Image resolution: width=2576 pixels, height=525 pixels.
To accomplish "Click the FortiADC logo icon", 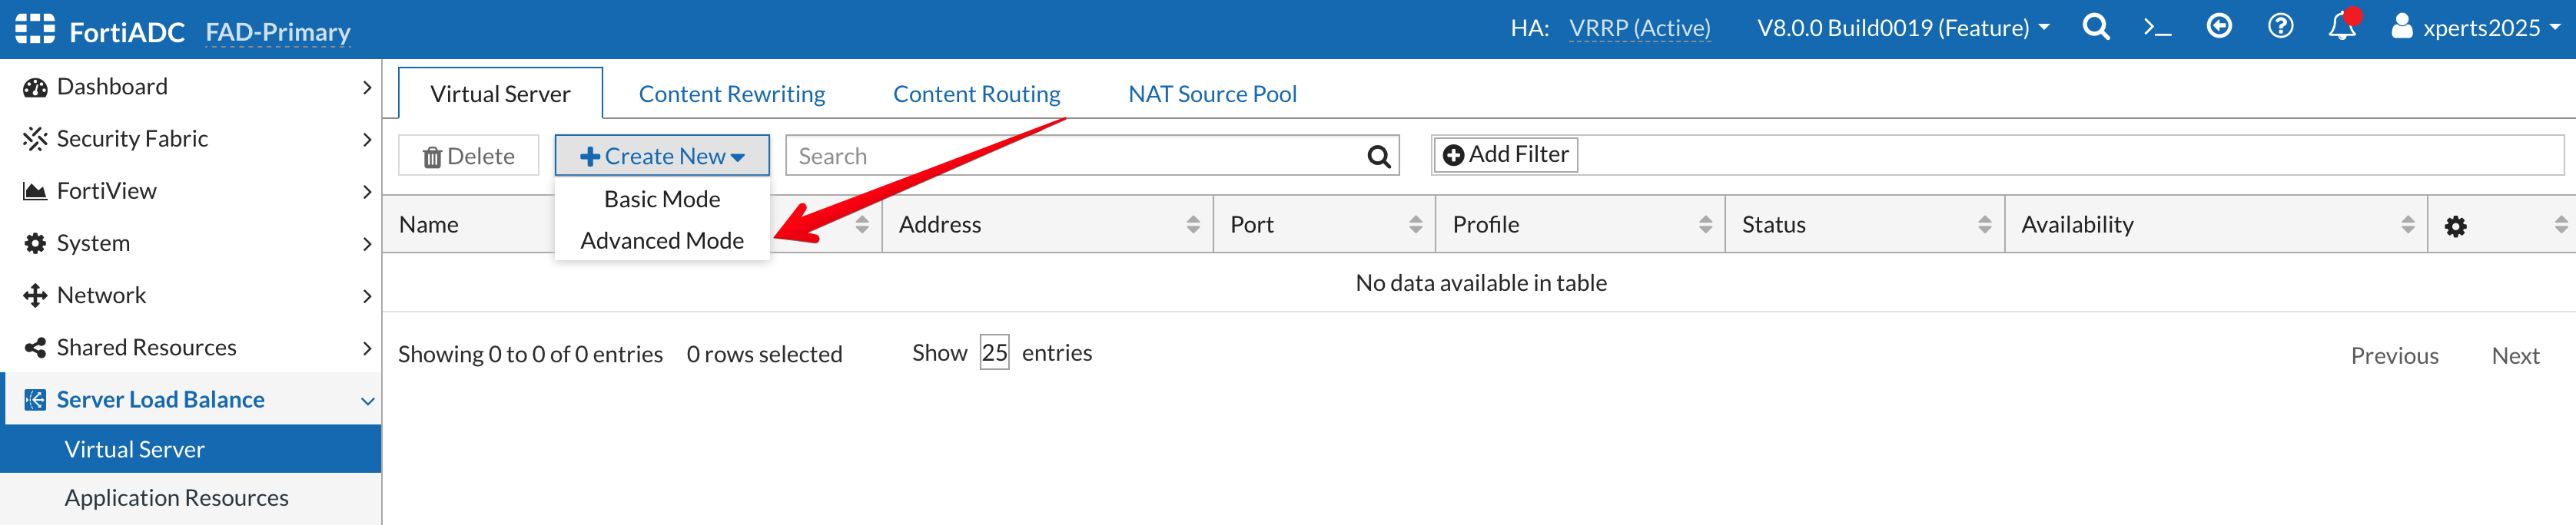I will (35, 29).
